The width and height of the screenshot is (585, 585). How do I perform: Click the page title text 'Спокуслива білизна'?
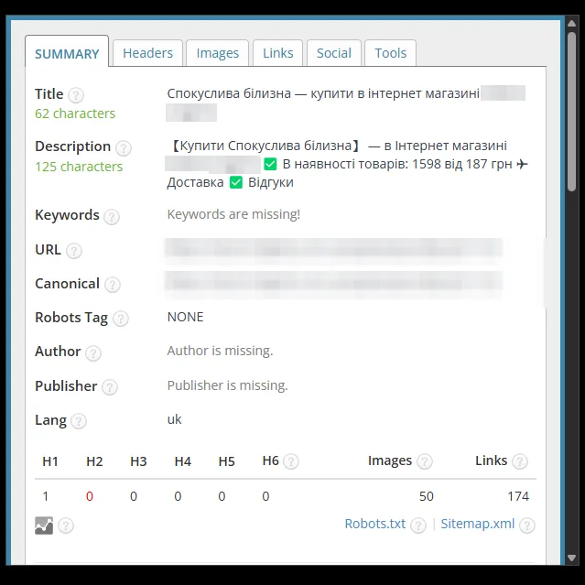click(x=229, y=93)
